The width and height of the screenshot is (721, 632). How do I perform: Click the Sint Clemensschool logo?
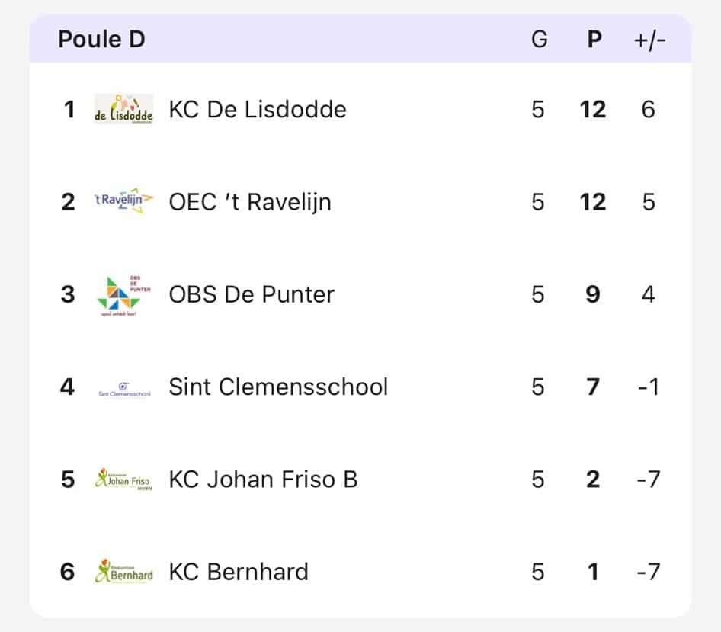tap(124, 389)
